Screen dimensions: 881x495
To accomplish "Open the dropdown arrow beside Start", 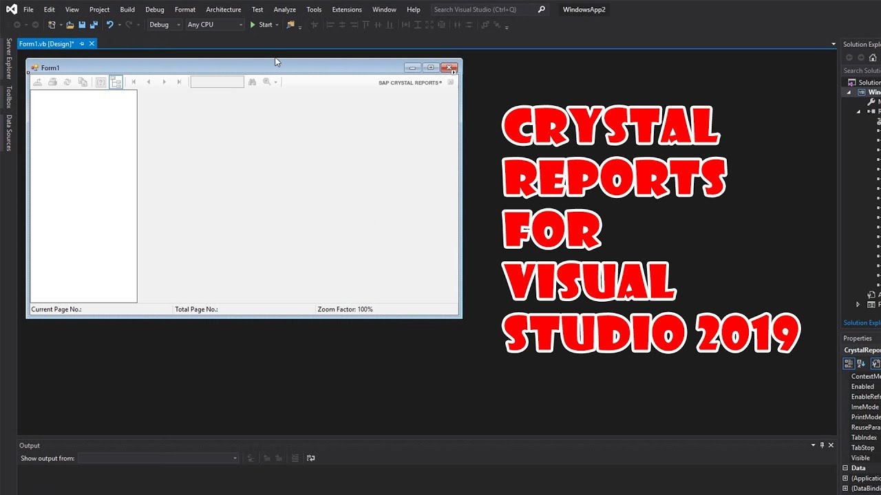I will (x=277, y=25).
